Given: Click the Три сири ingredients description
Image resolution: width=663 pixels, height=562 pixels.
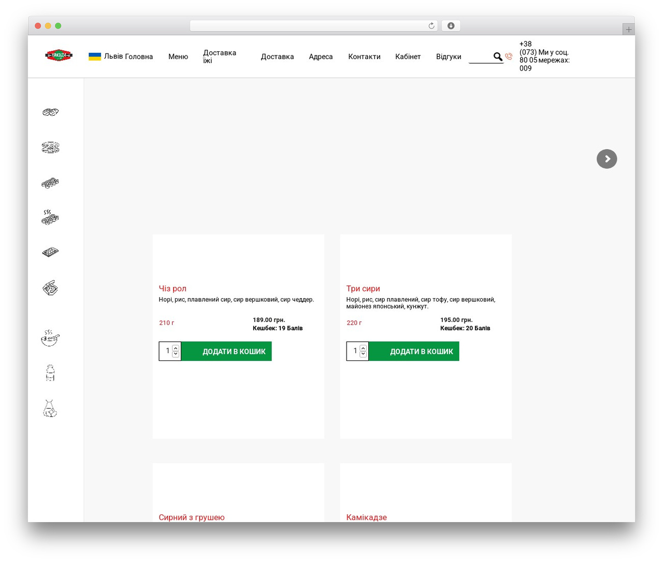Looking at the screenshot, I should (421, 303).
